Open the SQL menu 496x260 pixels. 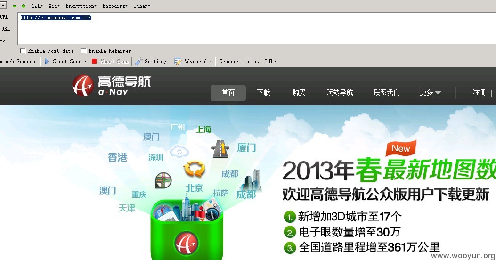(x=37, y=6)
